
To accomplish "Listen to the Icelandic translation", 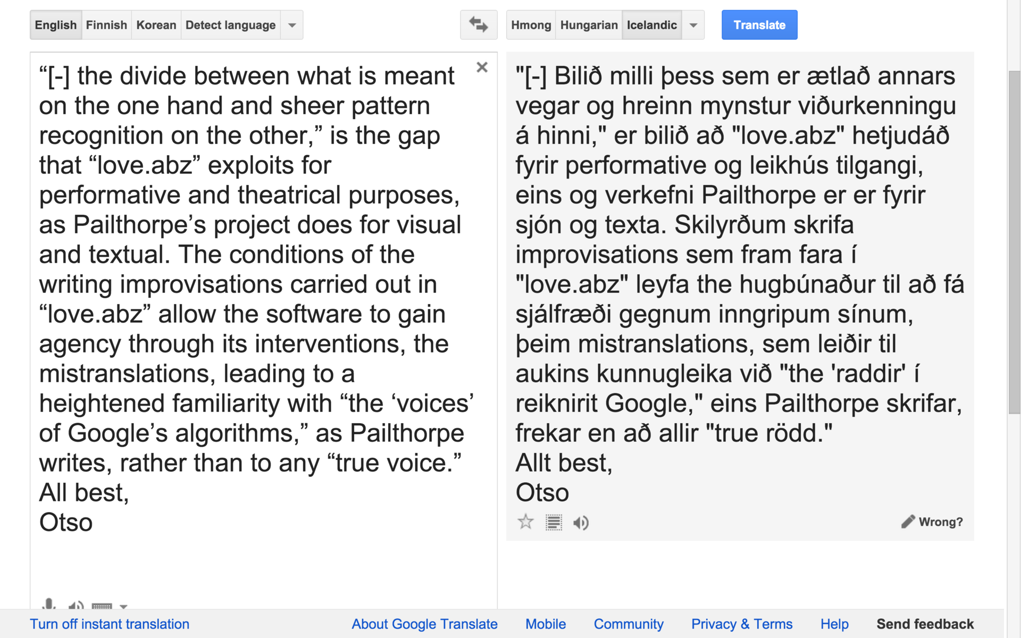I will [581, 523].
